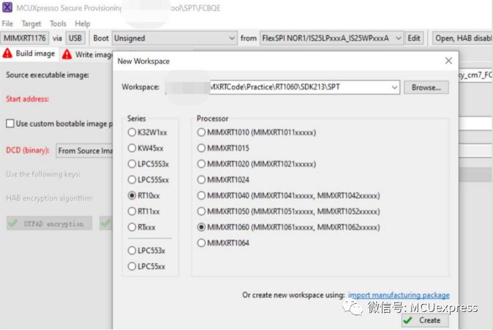Select the RTxxx series radio button

(x=131, y=227)
